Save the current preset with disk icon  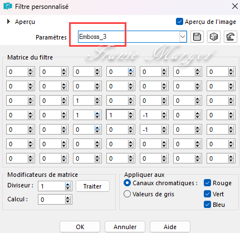pos(197,37)
